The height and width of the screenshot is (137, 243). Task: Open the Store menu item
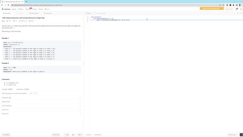click(47, 9)
